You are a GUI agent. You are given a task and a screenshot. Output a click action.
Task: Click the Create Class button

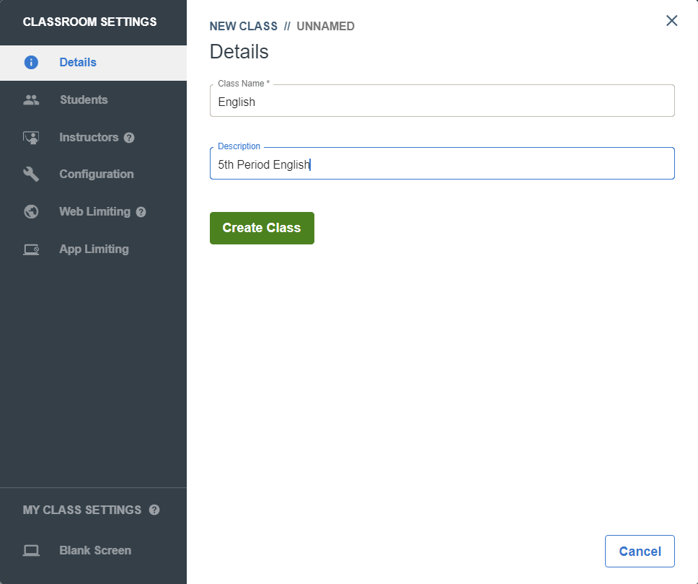pos(262,228)
